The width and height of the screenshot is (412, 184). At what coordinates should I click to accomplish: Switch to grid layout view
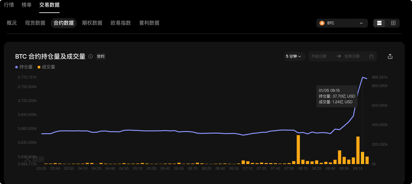[x=393, y=23]
